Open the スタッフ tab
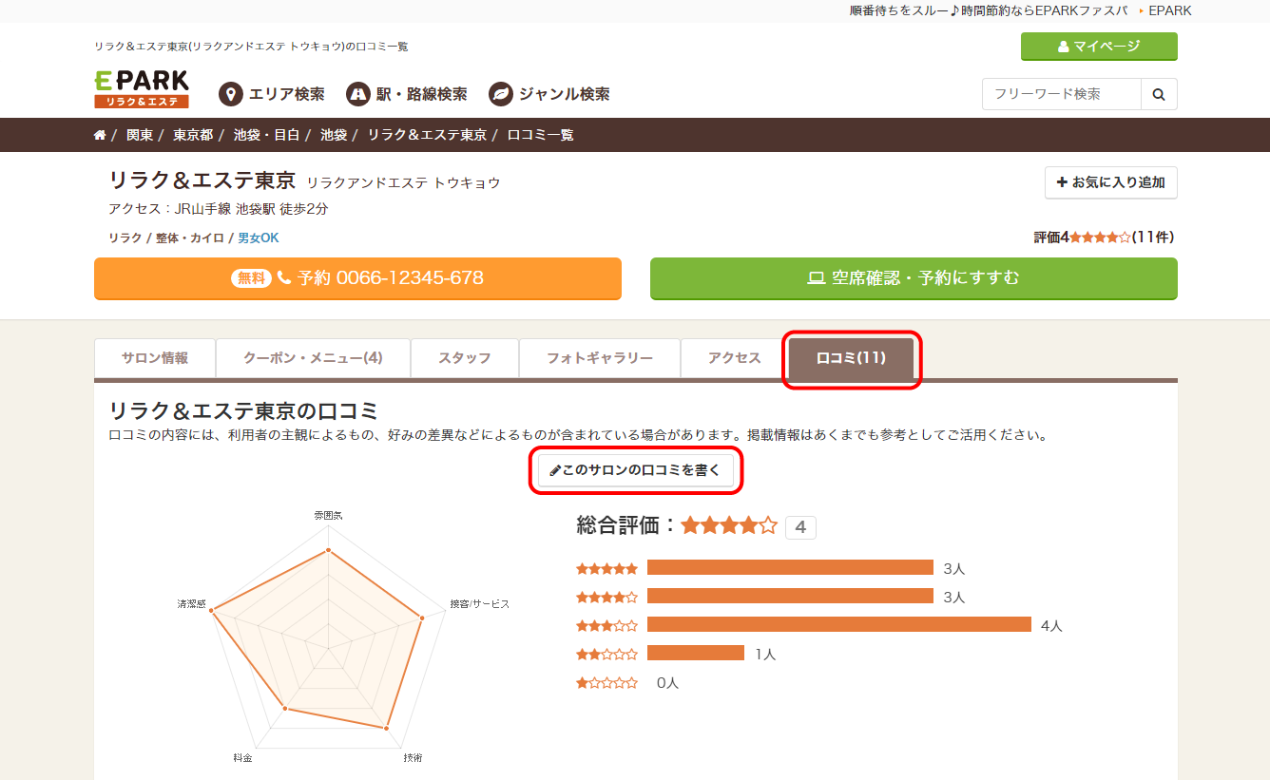This screenshot has width=1270, height=780. [465, 358]
